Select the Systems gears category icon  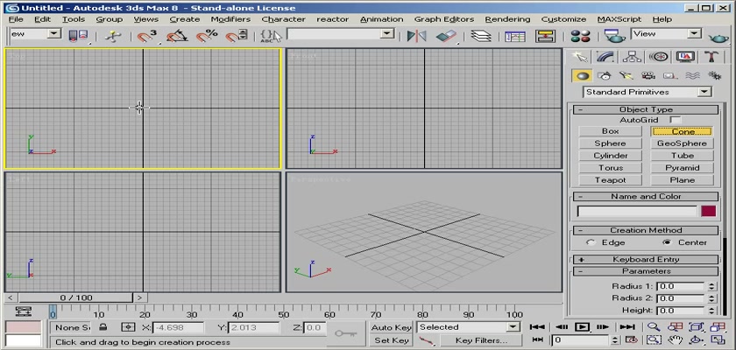tap(714, 75)
